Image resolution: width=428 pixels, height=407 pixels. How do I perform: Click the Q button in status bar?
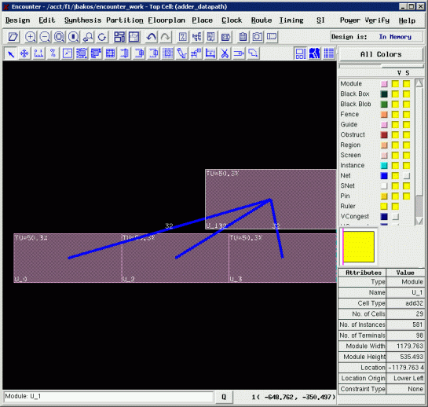pyautogui.click(x=224, y=397)
